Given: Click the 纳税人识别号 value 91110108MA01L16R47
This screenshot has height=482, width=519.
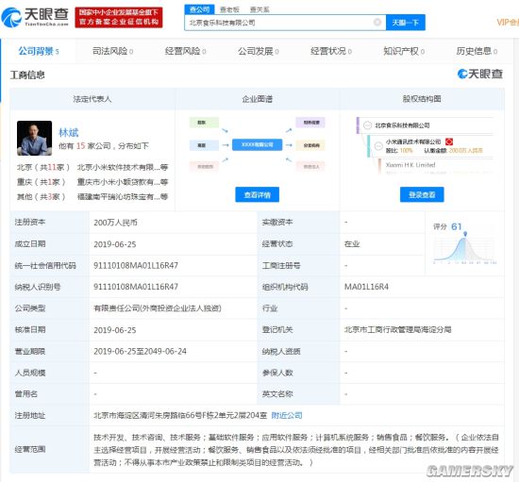Looking at the screenshot, I should point(136,287).
